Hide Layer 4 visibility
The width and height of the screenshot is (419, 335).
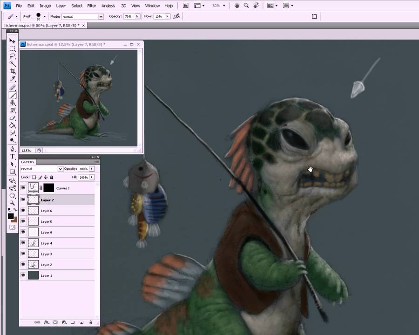click(x=23, y=243)
